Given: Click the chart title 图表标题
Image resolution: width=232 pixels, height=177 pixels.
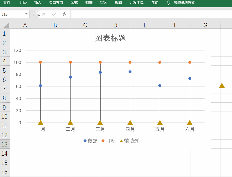Looking at the screenshot, I should pyautogui.click(x=110, y=38).
